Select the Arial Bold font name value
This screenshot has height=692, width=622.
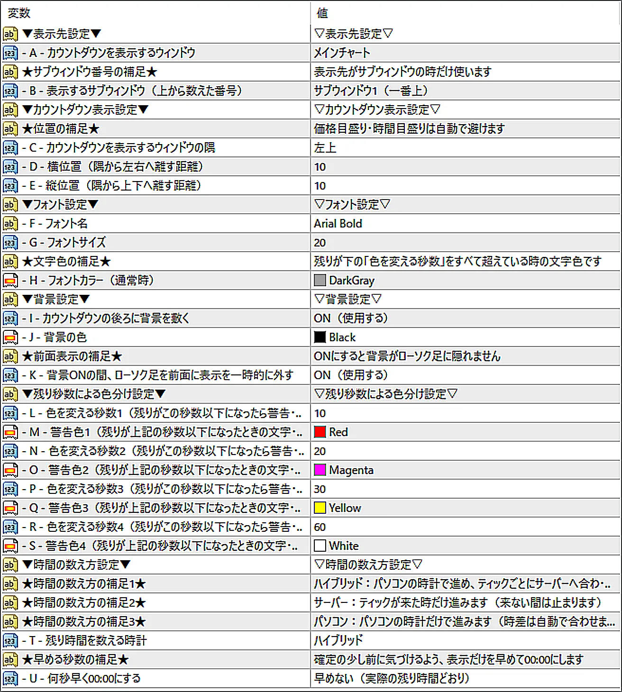coord(338,224)
